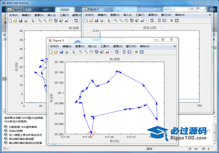Open Brush dropdown arrow in Figure 1 toolbar
Screen dimensions: 219x153
70,21
